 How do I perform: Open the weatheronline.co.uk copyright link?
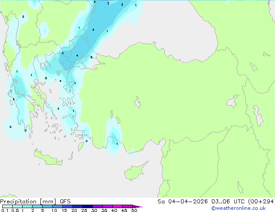pyautogui.click(x=238, y=208)
